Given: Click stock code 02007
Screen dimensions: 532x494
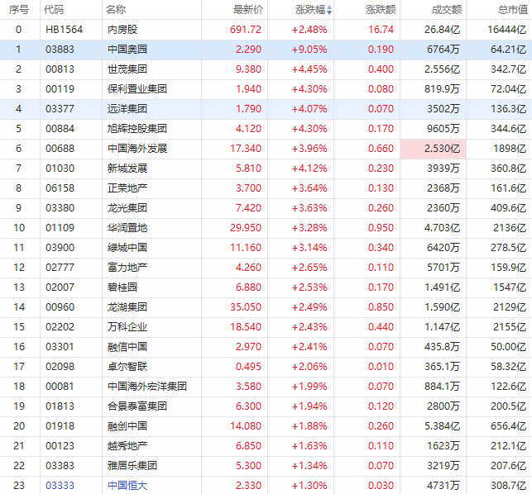Looking at the screenshot, I should pyautogui.click(x=60, y=287).
